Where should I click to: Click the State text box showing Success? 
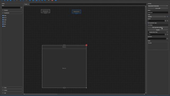point(158,46)
